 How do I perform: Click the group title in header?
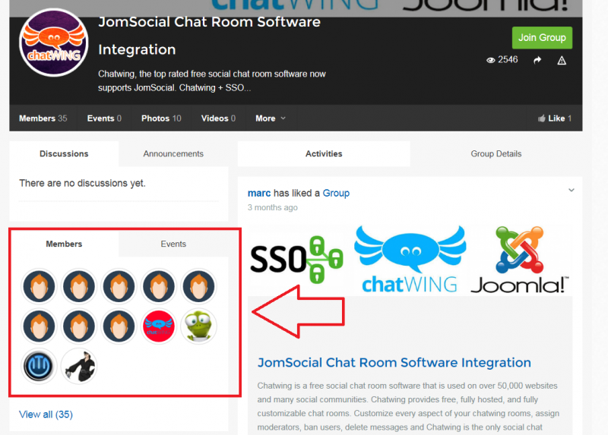point(210,36)
